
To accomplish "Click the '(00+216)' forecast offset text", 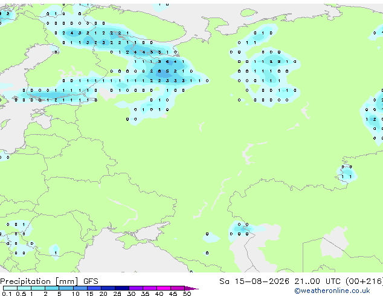I will tap(364, 282).
